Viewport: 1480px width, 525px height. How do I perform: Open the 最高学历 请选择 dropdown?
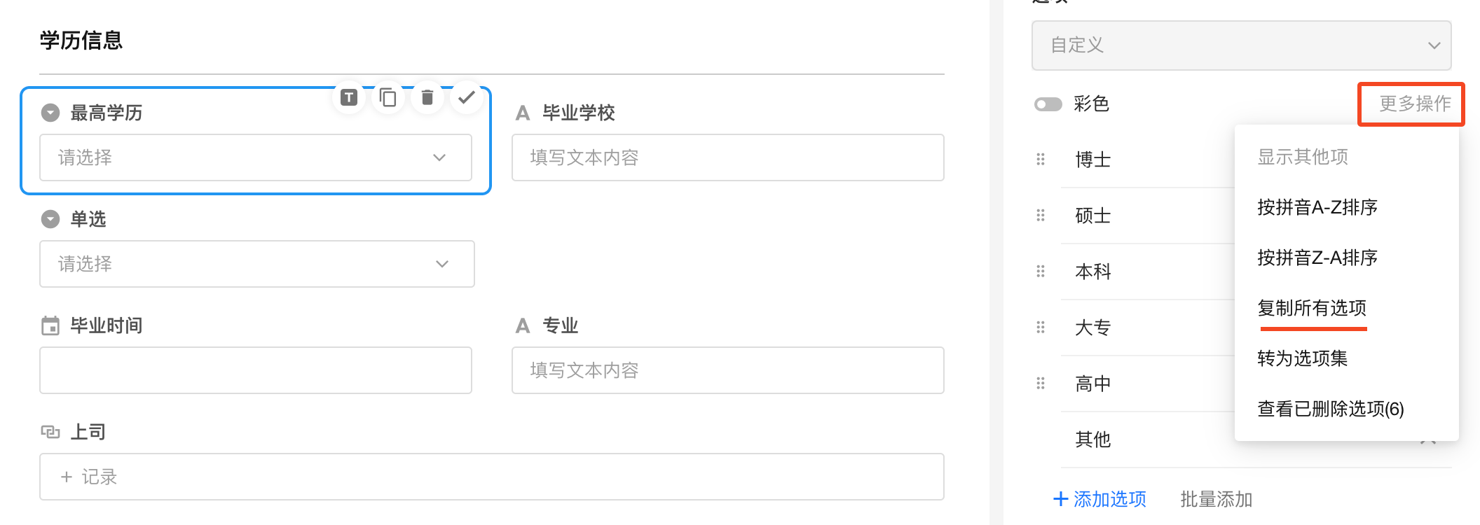click(x=256, y=157)
